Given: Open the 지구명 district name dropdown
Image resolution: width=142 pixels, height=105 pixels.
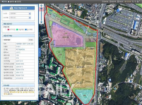Looking at the screenshot, I should click(x=20, y=18).
